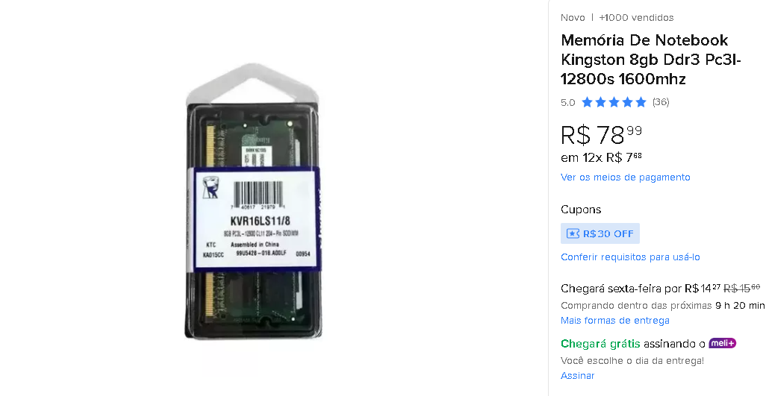The width and height of the screenshot is (766, 396).
Task: Click the barcode on the memory package
Action: 258,194
